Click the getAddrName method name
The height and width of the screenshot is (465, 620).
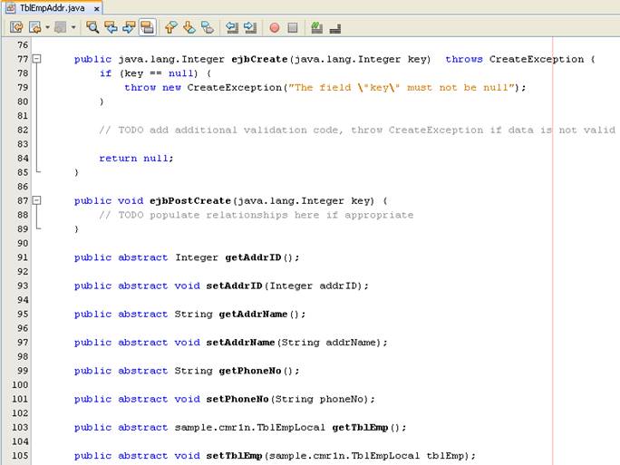[x=253, y=314]
